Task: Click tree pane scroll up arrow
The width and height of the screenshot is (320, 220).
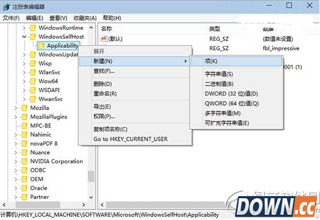Action: pos(91,28)
